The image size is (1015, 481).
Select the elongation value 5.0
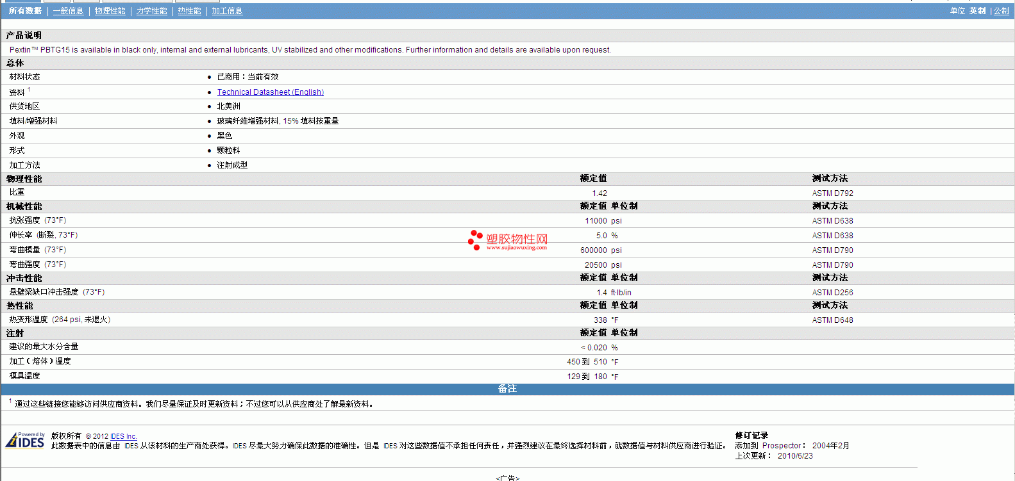pos(601,236)
